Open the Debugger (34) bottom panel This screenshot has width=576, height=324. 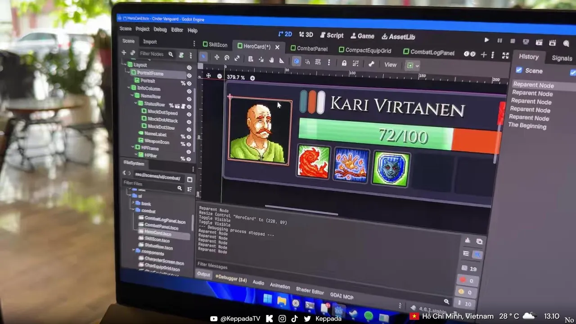coord(230,279)
